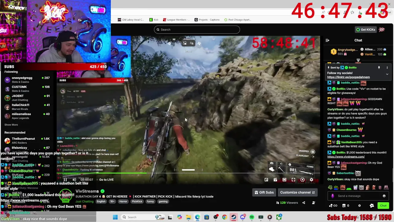This screenshot has width=394, height=222.
Task: Open Discord from the taskbar
Action: 243,217
